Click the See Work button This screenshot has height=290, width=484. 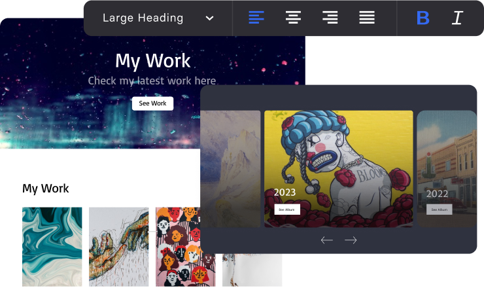pyautogui.click(x=152, y=103)
